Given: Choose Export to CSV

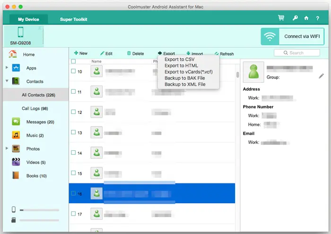Looking at the screenshot, I should [x=179, y=60].
